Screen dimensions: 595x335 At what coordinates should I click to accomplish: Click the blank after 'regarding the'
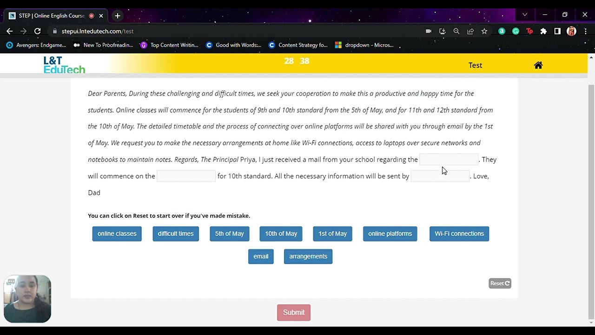coord(449,160)
